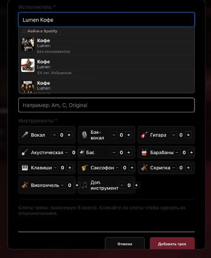Click the studio mic icon for Бэк-вокал

[x=84, y=135]
